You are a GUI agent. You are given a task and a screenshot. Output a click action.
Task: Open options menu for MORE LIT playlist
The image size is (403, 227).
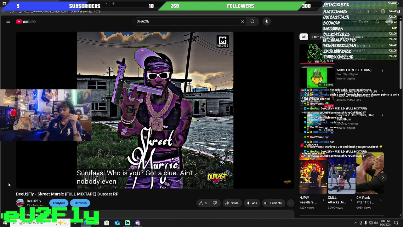click(x=382, y=71)
